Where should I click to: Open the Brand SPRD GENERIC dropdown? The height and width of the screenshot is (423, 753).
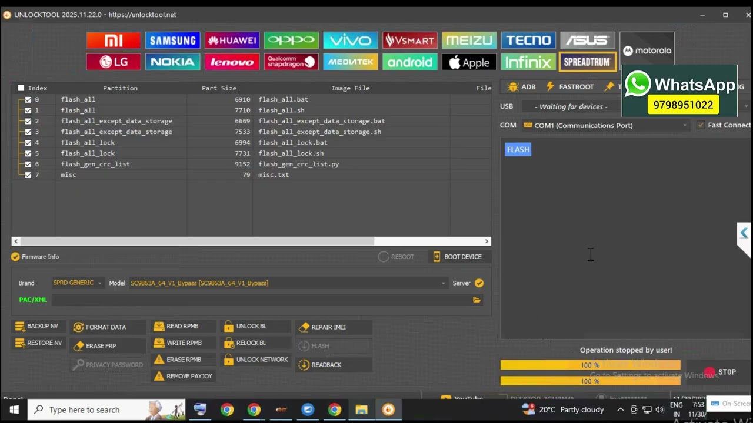[78, 283]
